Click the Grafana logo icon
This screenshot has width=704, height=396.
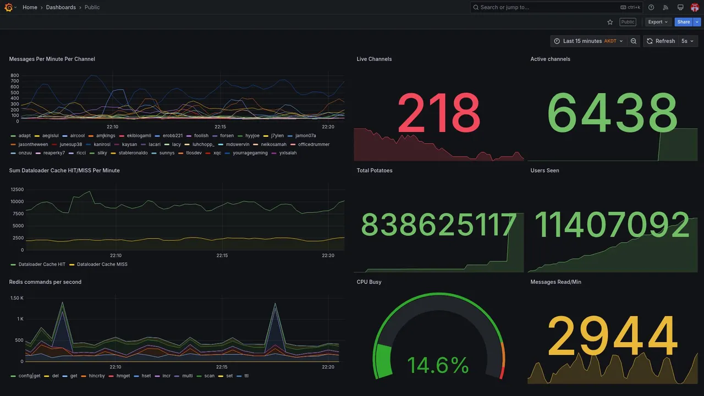(9, 7)
